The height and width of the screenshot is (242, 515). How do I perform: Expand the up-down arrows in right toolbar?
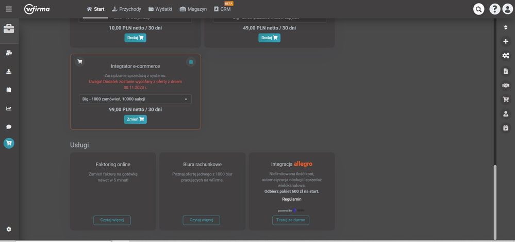[x=505, y=27]
